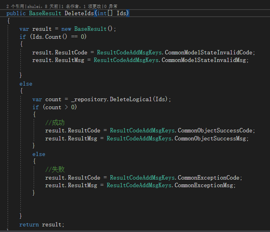Viewport: 270px width, 232px height.
Task: Click the '_repository' field
Action: click(x=89, y=99)
